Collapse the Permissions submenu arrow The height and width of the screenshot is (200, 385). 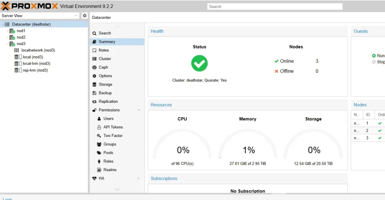pyautogui.click(x=139, y=110)
